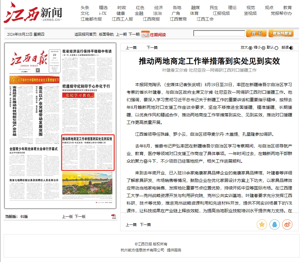Open the 往期阅读 calendar icon
Viewport: 303px width, 262px height.
145,34
